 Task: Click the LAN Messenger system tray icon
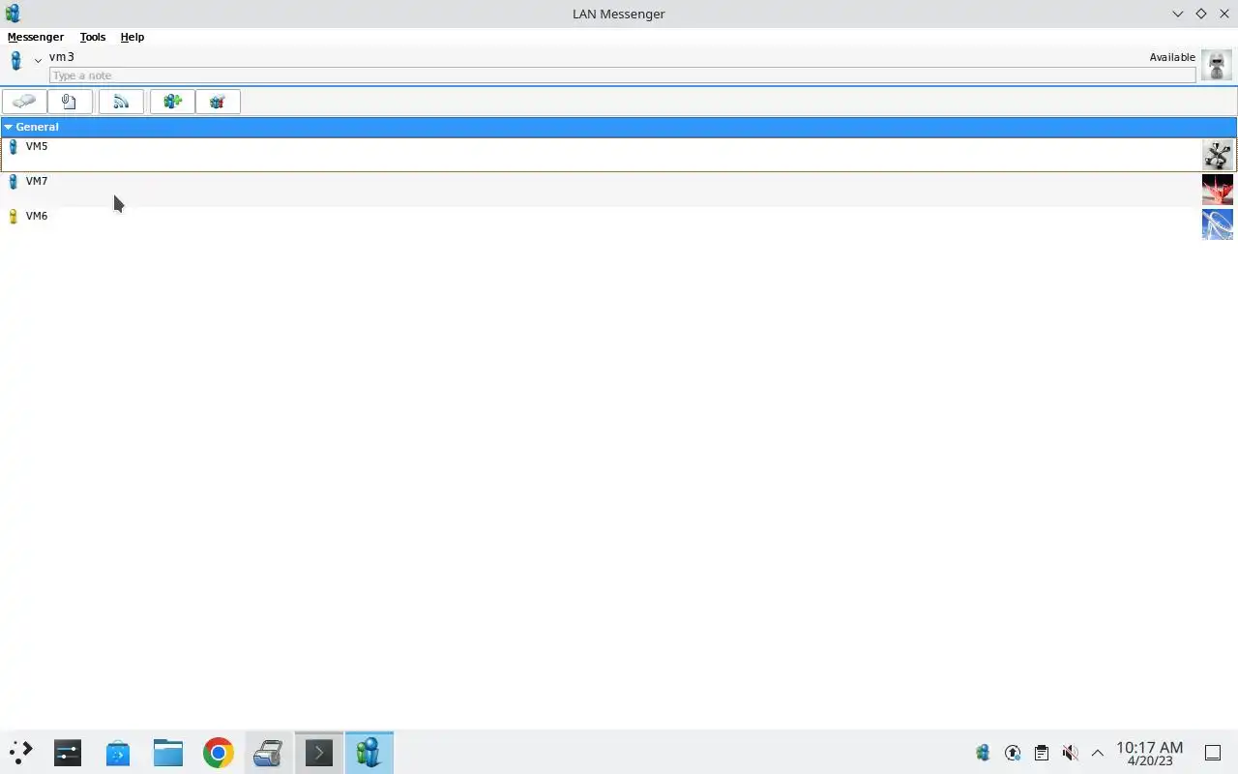click(x=983, y=752)
